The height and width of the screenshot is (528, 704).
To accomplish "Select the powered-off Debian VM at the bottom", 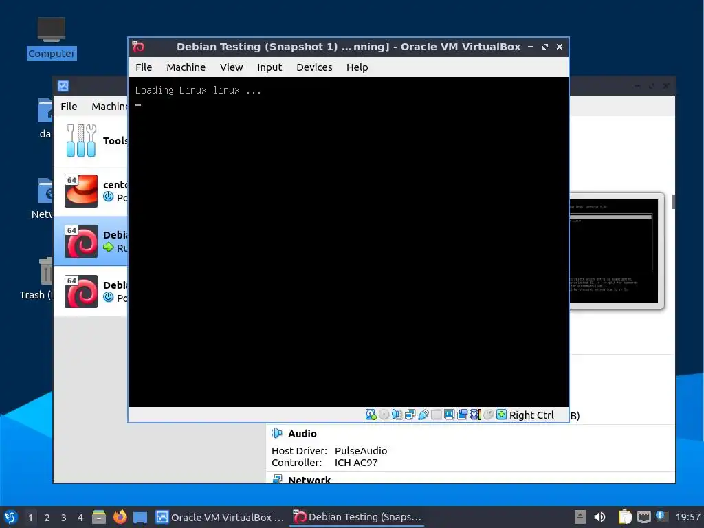I will (x=91, y=291).
